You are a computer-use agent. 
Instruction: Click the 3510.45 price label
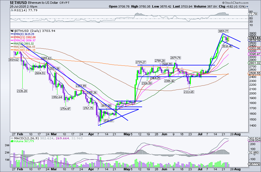point(227,46)
